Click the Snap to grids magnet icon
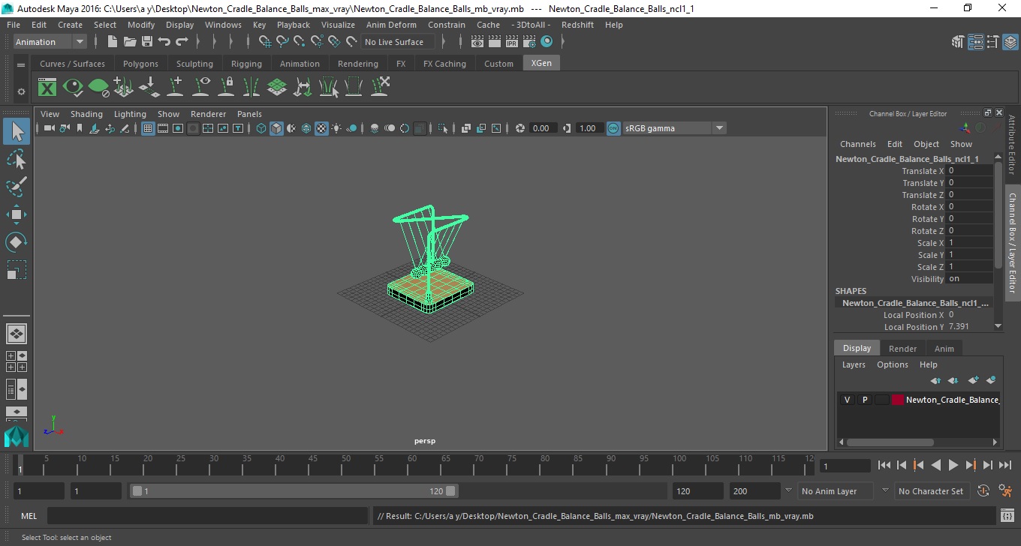The width and height of the screenshot is (1021, 546). [265, 42]
